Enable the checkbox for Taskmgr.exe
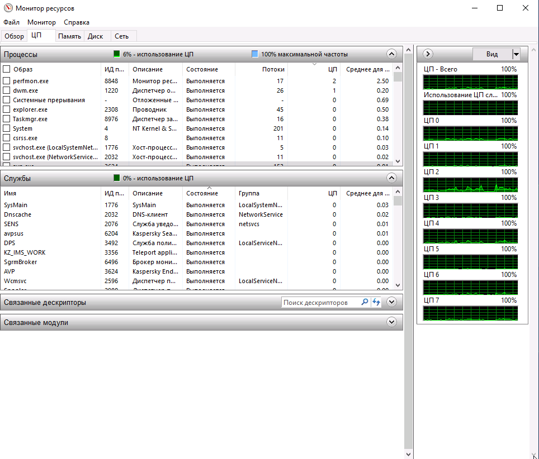The height and width of the screenshot is (459, 539). 7,119
